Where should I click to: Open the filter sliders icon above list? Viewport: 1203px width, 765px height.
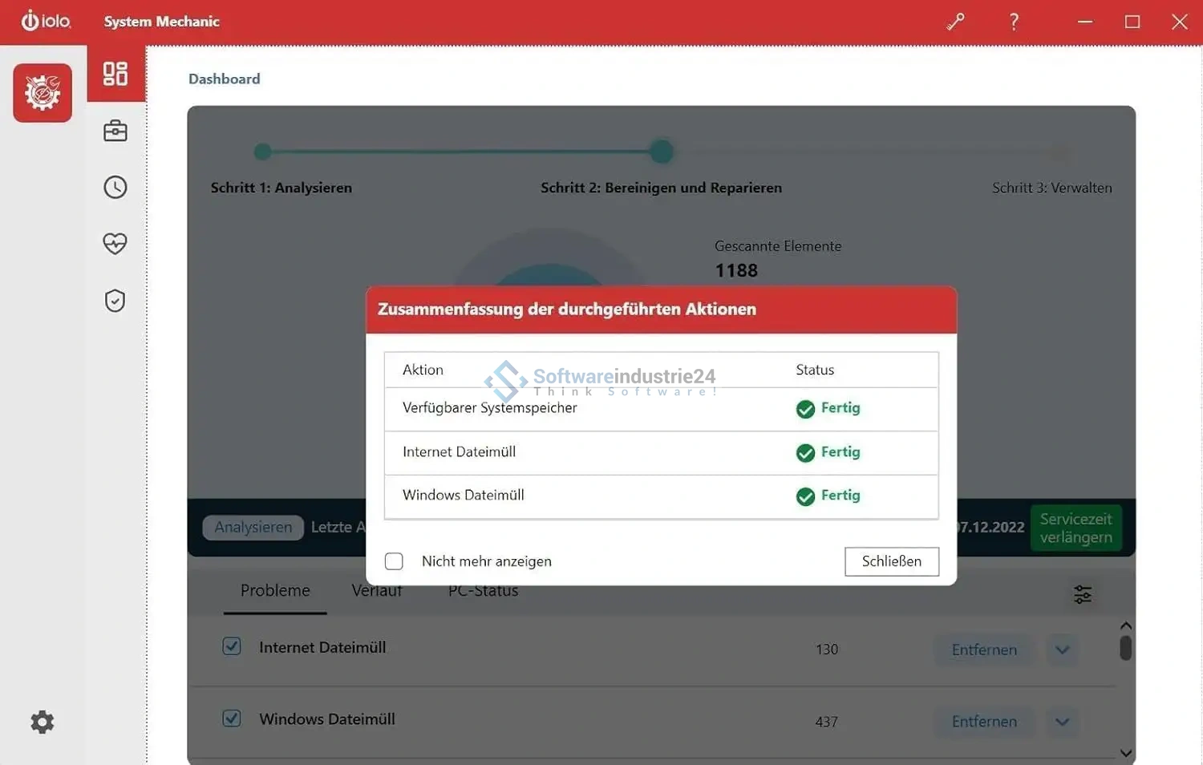tap(1082, 594)
